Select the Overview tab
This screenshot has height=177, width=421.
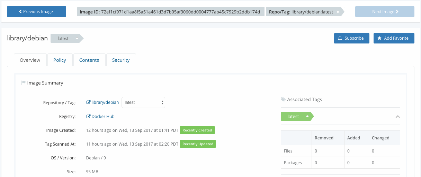click(x=30, y=60)
